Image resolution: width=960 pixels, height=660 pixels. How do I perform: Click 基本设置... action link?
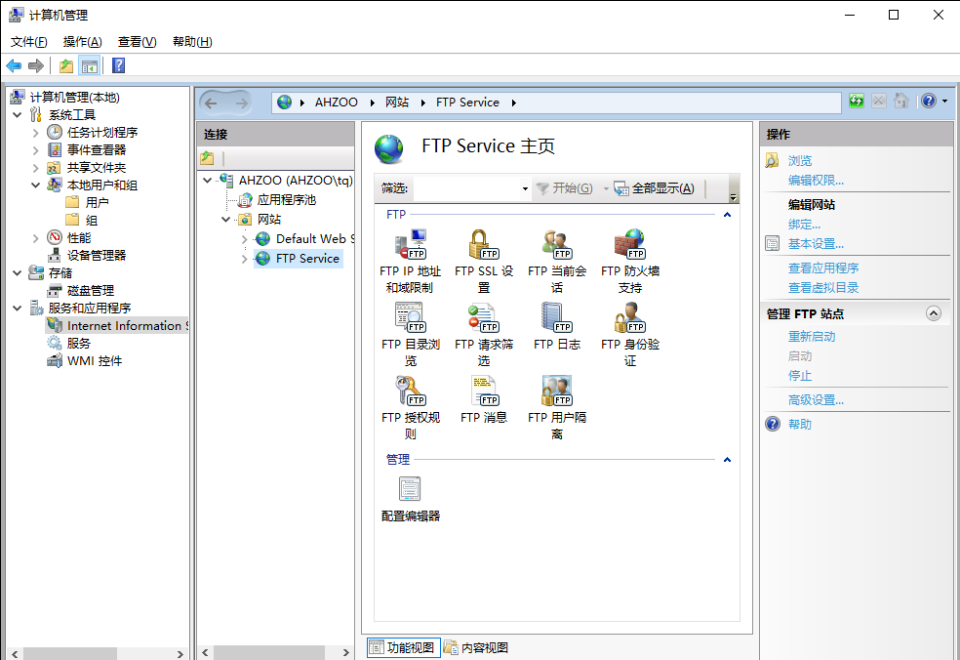pyautogui.click(x=816, y=244)
